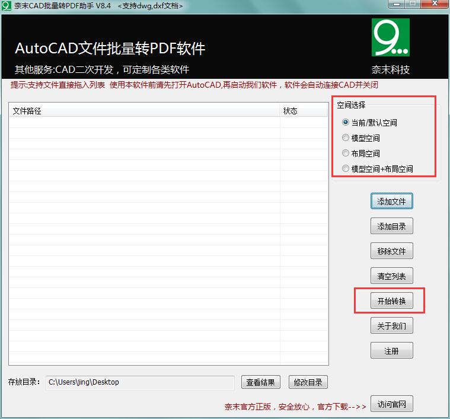Click the 文件路径 column header
This screenshot has height=419, width=450.
pyautogui.click(x=145, y=111)
